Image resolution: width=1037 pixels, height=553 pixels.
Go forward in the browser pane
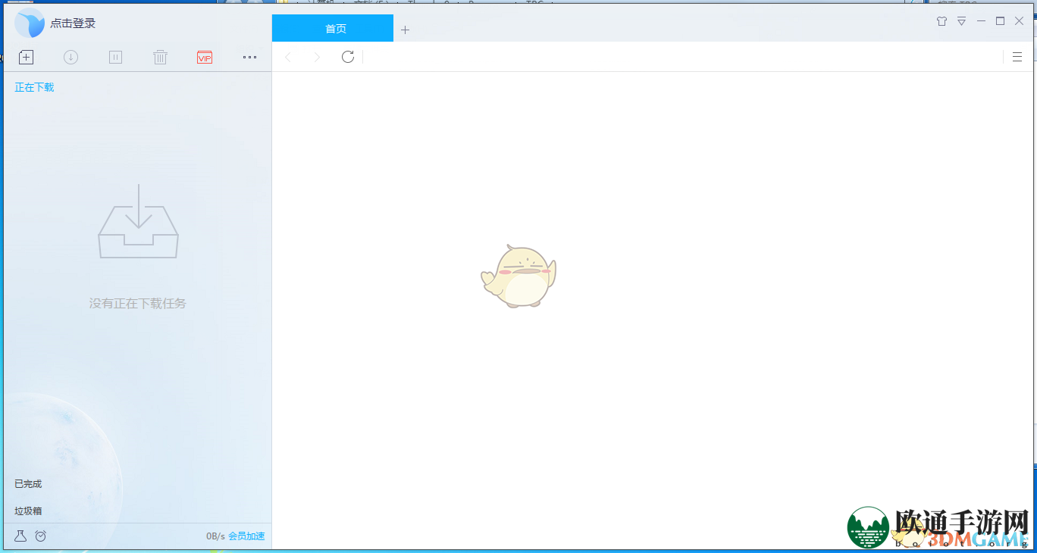(317, 57)
